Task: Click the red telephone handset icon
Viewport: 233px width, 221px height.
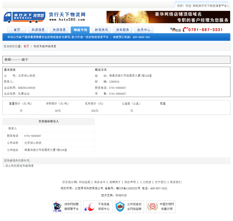Action: tap(185, 29)
